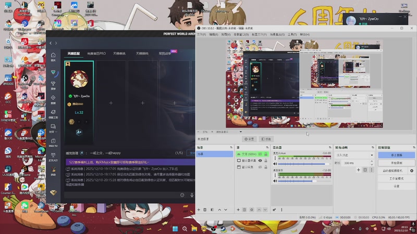Click start virtual camera button in OBS
Viewport: 417px width, 234px height.
(393, 171)
